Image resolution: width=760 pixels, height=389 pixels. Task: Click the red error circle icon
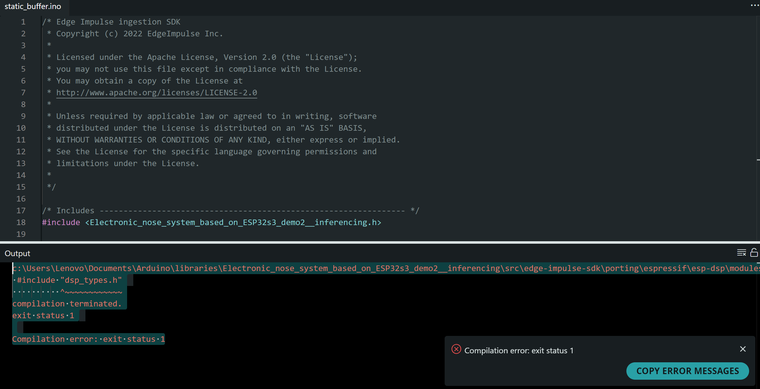tap(456, 349)
